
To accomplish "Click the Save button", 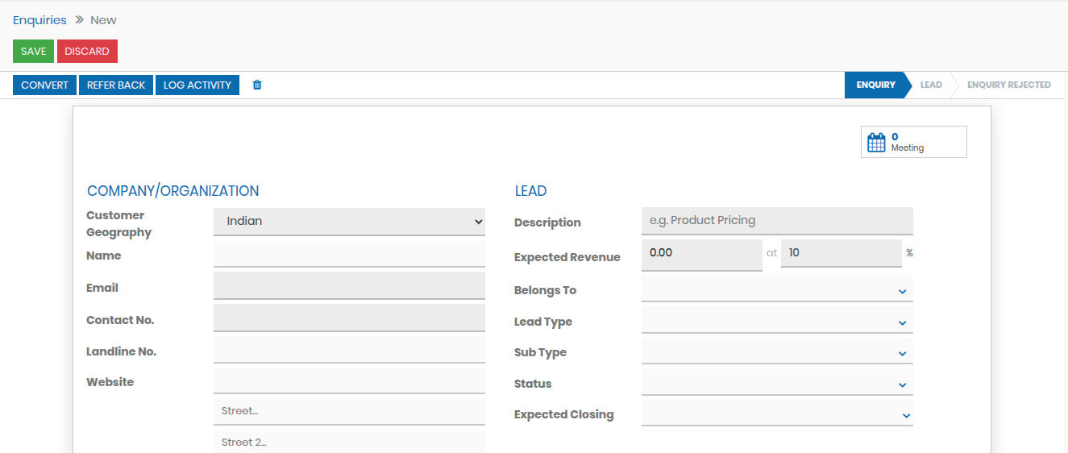I will click(33, 52).
